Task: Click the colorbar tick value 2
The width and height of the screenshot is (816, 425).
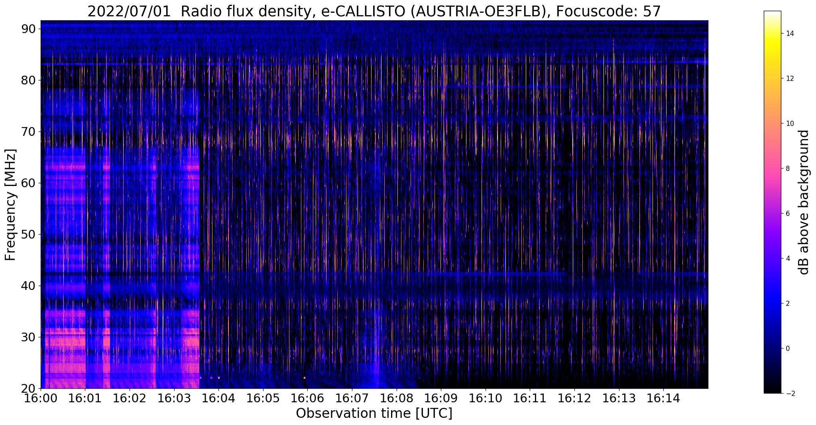Action: pyautogui.click(x=787, y=304)
